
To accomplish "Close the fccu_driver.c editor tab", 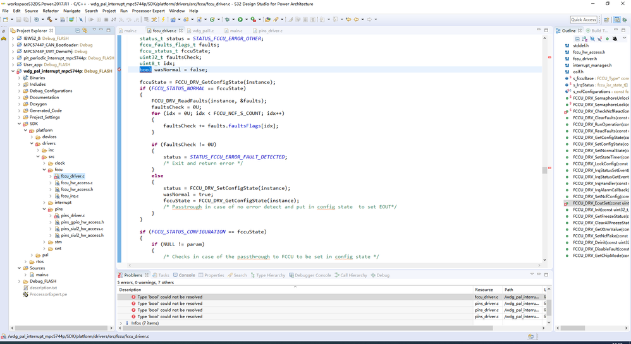I will point(181,30).
